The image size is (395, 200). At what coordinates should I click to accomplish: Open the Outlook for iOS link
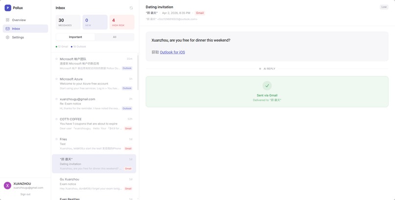click(x=173, y=52)
